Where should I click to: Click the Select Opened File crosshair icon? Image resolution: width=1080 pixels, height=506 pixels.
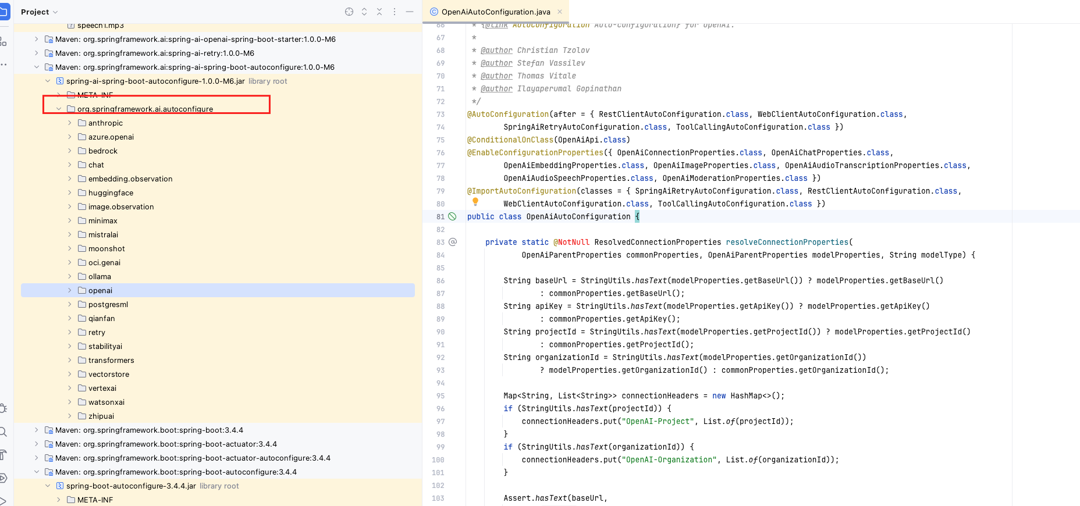click(x=349, y=12)
